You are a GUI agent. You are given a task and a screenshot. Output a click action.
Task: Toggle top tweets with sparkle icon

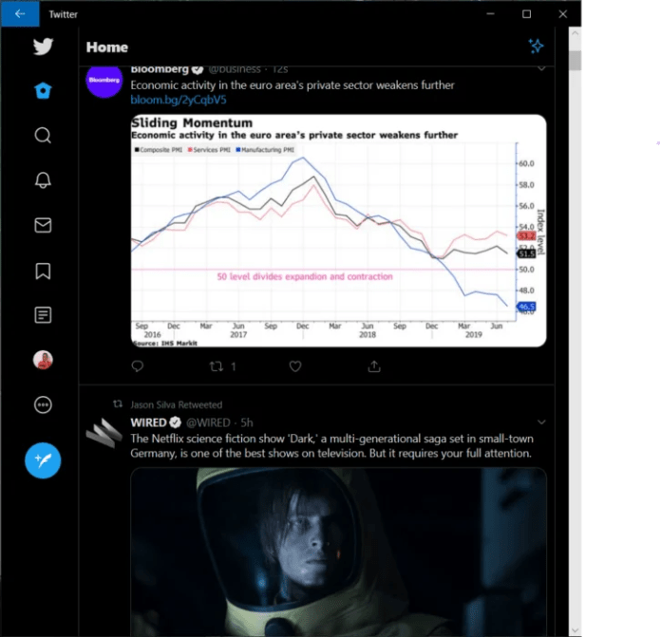click(x=537, y=46)
